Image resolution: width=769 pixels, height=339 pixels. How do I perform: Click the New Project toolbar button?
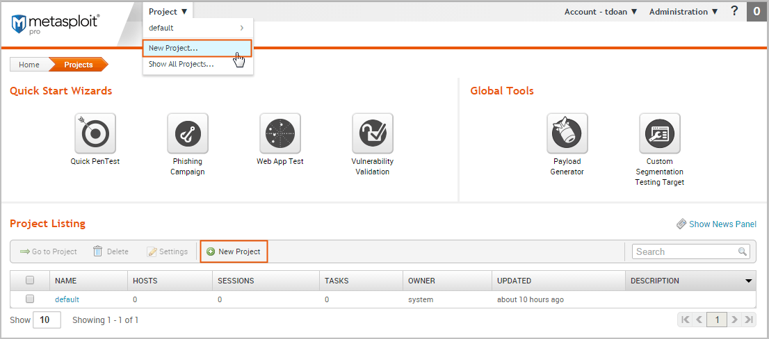[234, 251]
